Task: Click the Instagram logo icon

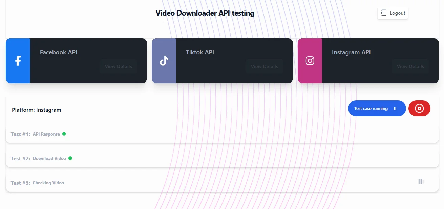Action: tap(310, 61)
